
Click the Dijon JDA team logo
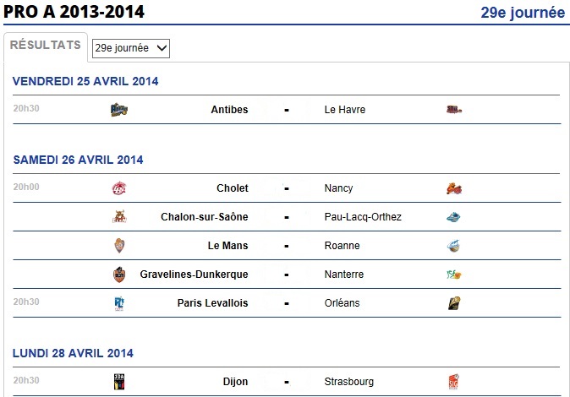(119, 382)
